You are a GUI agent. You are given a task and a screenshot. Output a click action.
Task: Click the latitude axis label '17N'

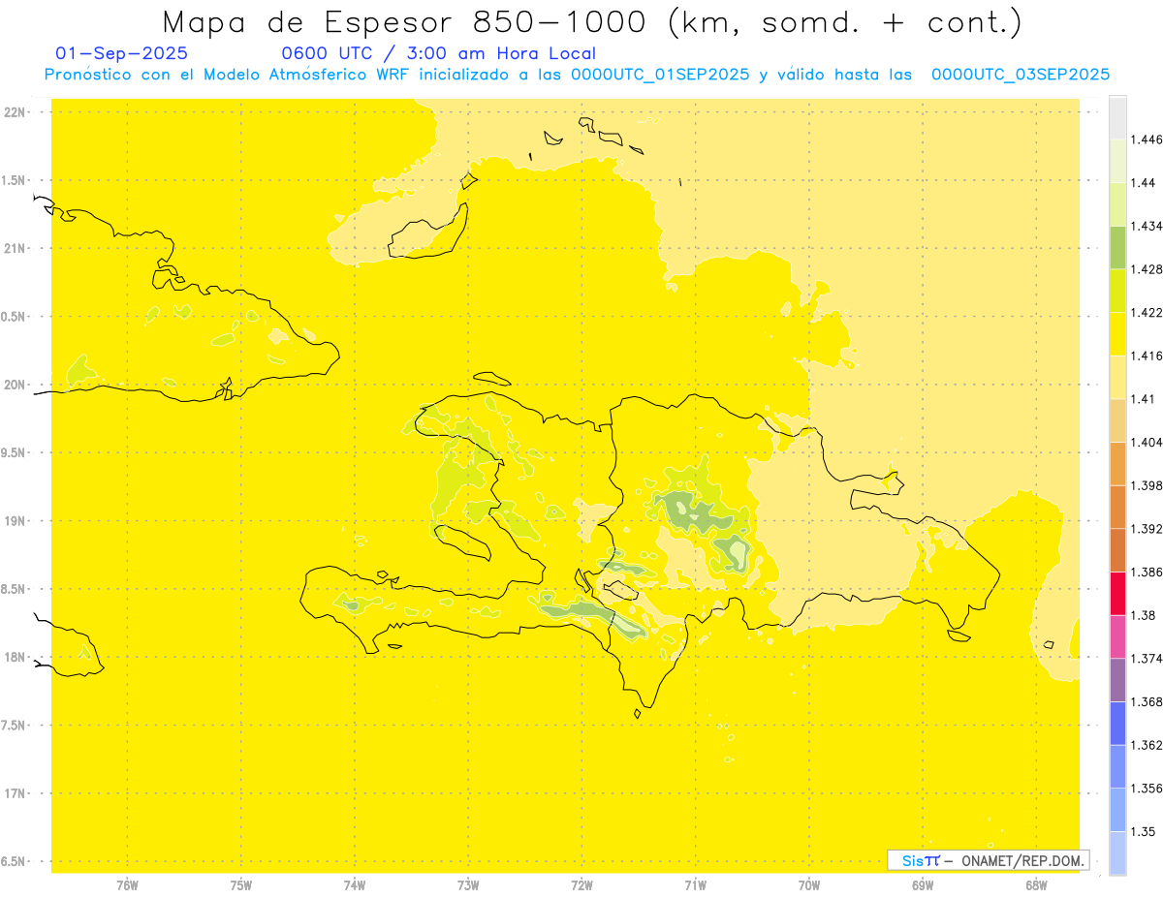(15, 793)
